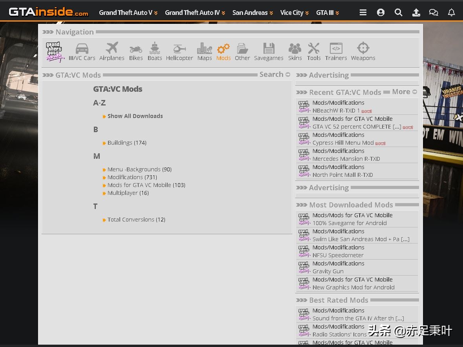The width and height of the screenshot is (463, 347).
Task: Click the notifications bell icon
Action: tap(452, 13)
